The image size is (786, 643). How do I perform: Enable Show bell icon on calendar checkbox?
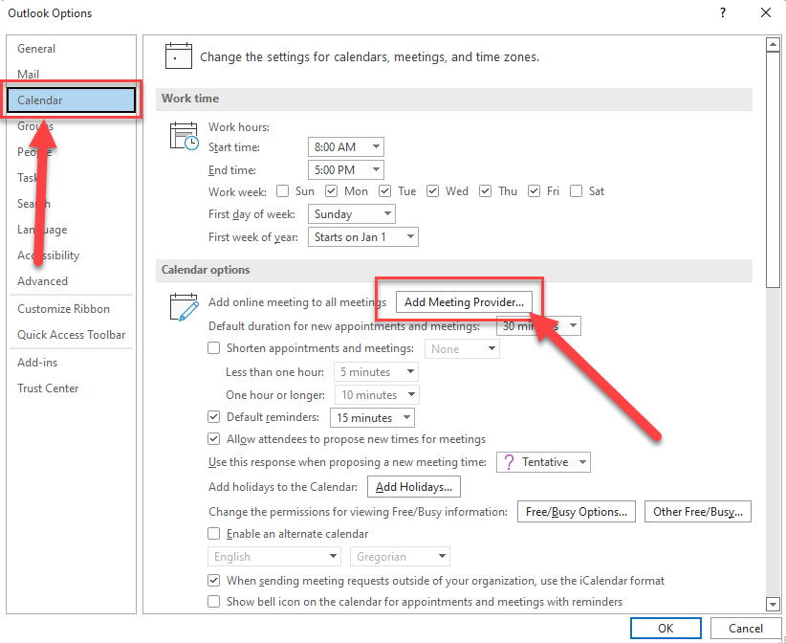[x=213, y=601]
